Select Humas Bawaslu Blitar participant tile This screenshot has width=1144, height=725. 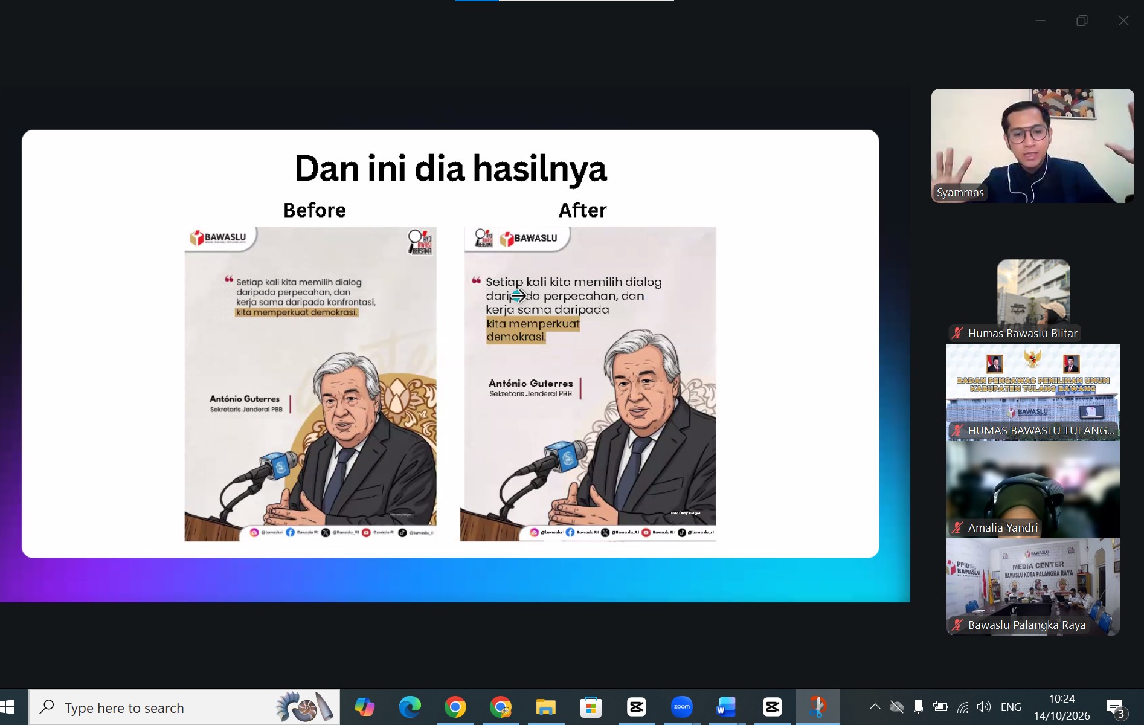tap(1033, 300)
